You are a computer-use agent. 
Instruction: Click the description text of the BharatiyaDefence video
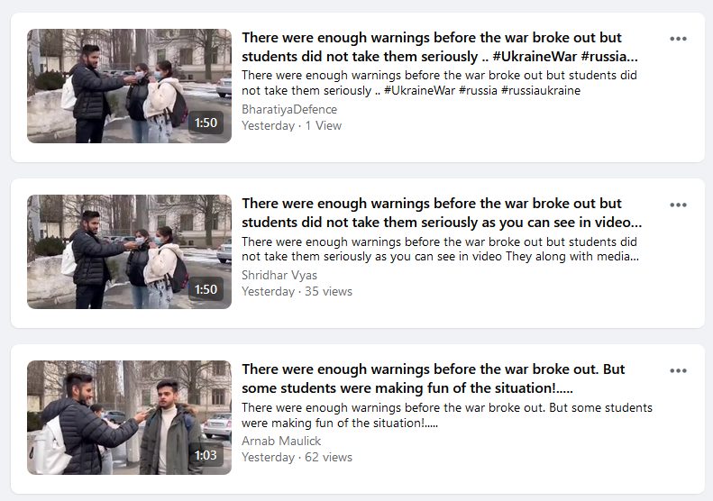439,83
